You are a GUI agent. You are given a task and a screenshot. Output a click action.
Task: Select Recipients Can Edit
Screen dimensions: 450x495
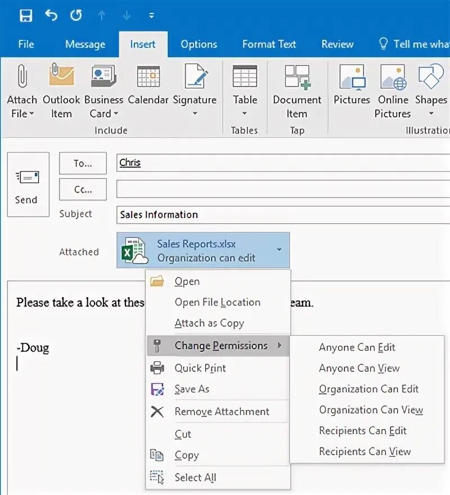367,431
